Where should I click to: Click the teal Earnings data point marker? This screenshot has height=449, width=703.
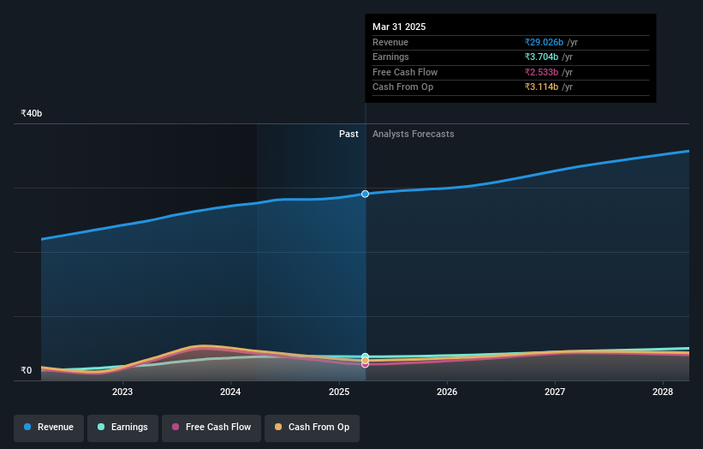(x=366, y=356)
